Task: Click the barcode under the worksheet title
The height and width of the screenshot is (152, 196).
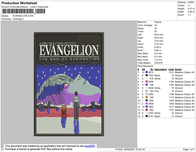Action: click(24, 11)
